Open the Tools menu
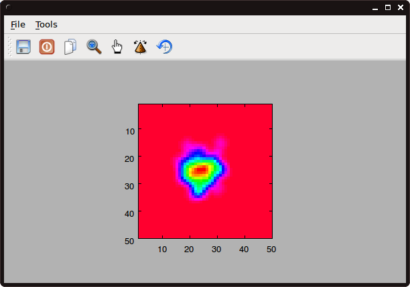 point(46,25)
